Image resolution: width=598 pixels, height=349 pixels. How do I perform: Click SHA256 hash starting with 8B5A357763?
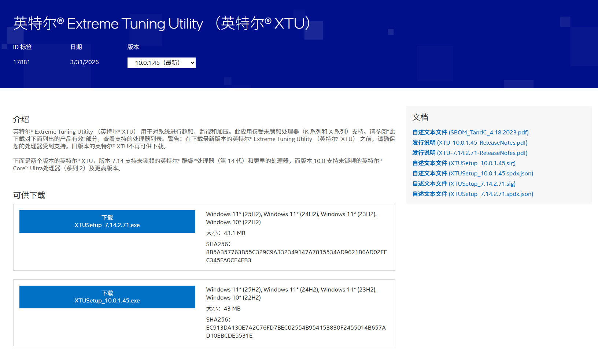click(x=296, y=256)
